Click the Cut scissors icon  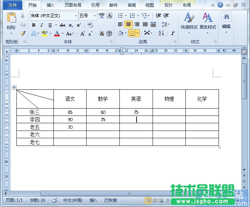point(23,16)
